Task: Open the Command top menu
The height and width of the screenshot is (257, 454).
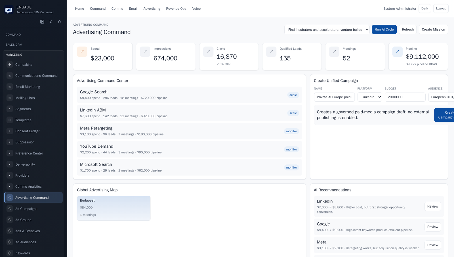Action: click(98, 9)
